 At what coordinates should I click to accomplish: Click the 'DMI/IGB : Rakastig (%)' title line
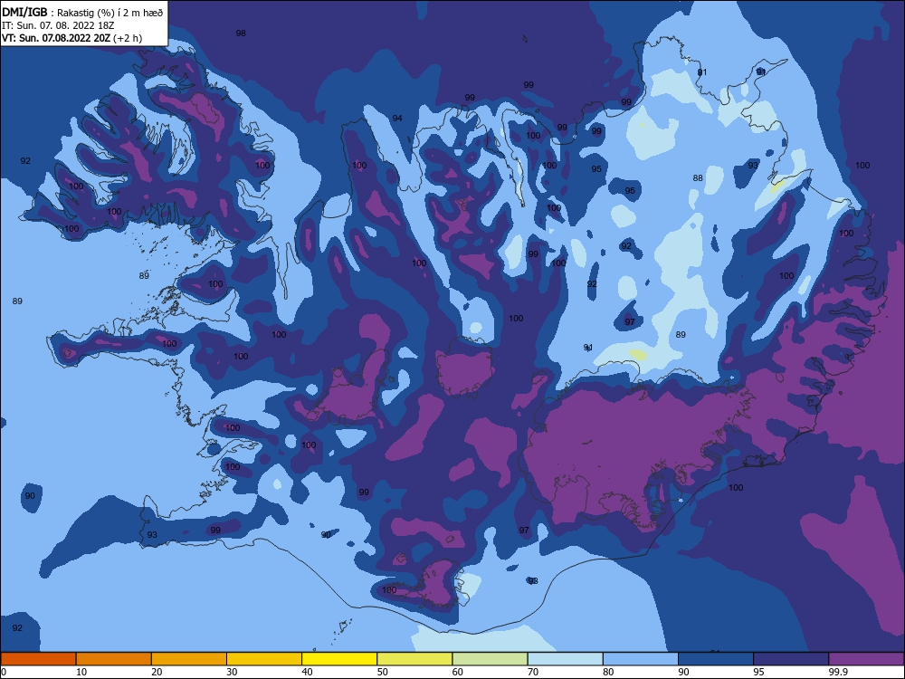[82, 12]
